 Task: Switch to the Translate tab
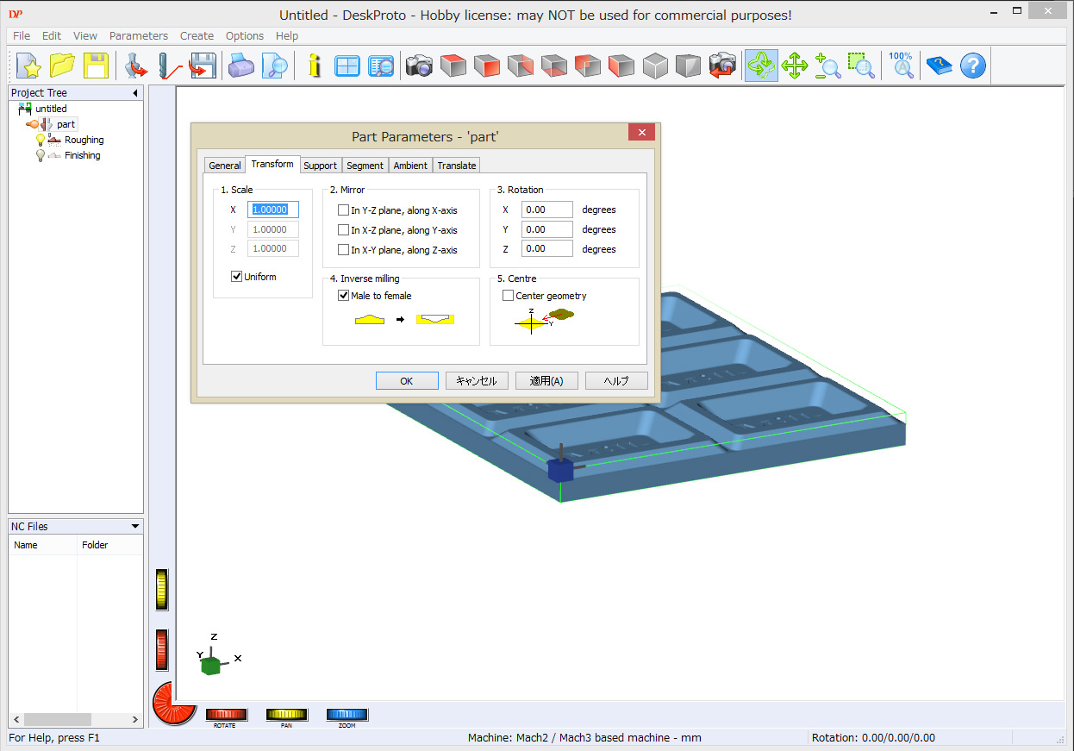click(457, 166)
